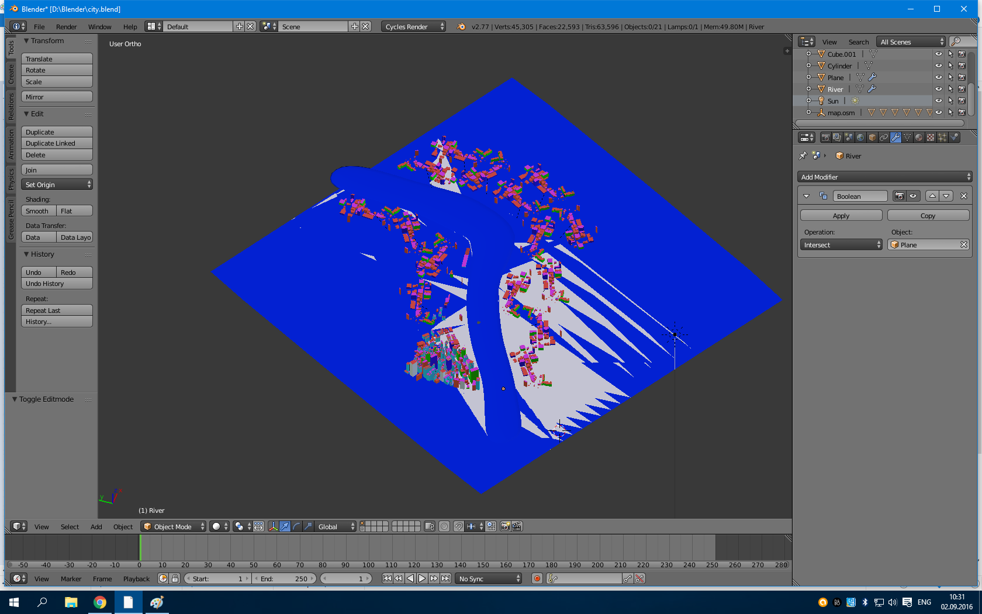Viewport: 982px width, 614px height.
Task: Hide the Plane object in viewport
Action: (x=939, y=77)
